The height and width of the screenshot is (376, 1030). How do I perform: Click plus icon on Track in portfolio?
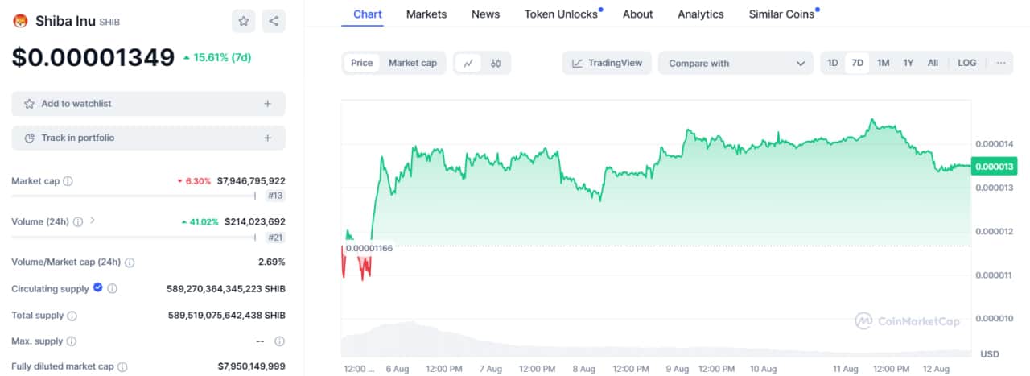268,138
